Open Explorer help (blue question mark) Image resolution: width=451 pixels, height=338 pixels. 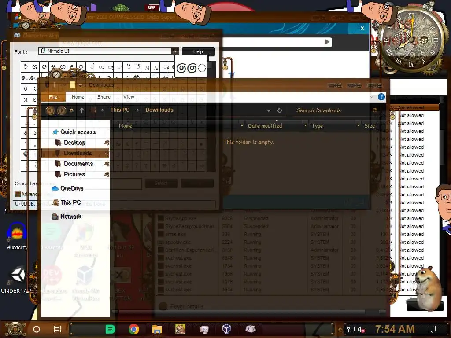pos(381,97)
